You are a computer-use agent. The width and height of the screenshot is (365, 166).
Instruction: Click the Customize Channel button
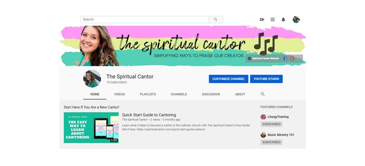228,79
